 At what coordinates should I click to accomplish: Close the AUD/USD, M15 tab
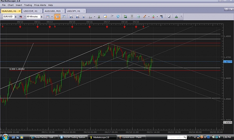[x=63, y=11]
